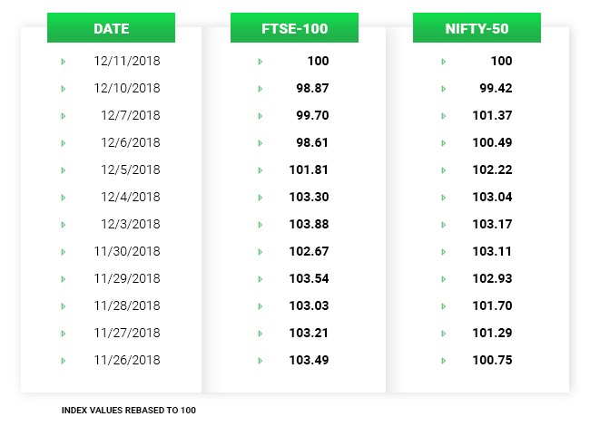Select the NIFTY-50 column header
This screenshot has width=590, height=436.
pyautogui.click(x=477, y=28)
